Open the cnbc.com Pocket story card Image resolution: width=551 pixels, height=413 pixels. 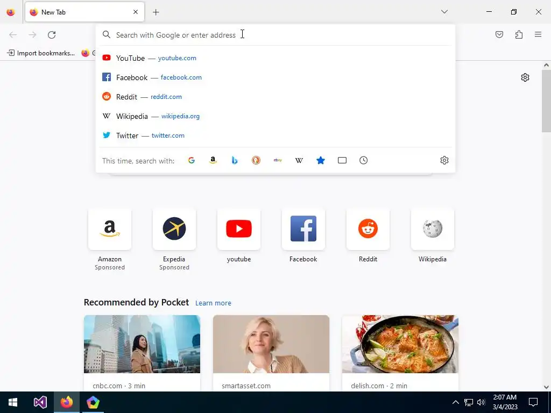click(142, 353)
